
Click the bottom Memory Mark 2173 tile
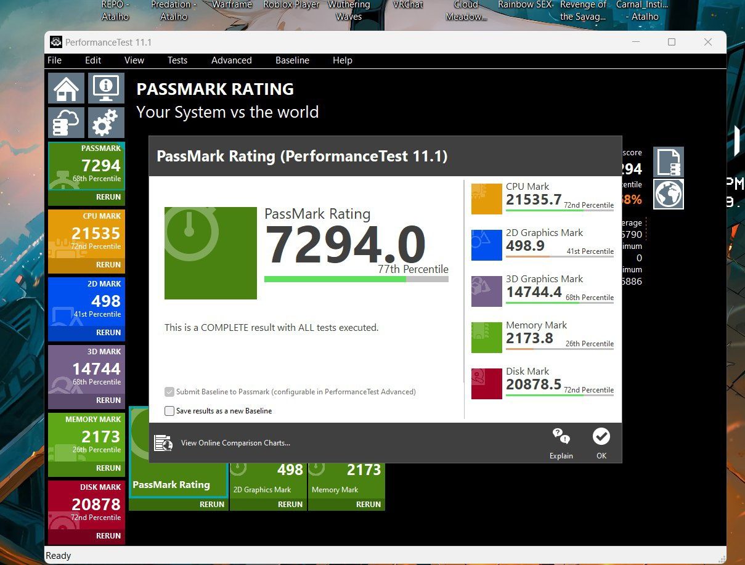346,480
